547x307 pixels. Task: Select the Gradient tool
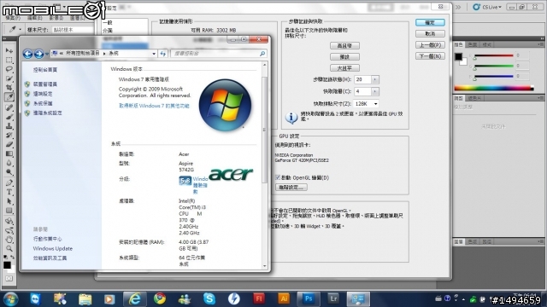coord(9,153)
